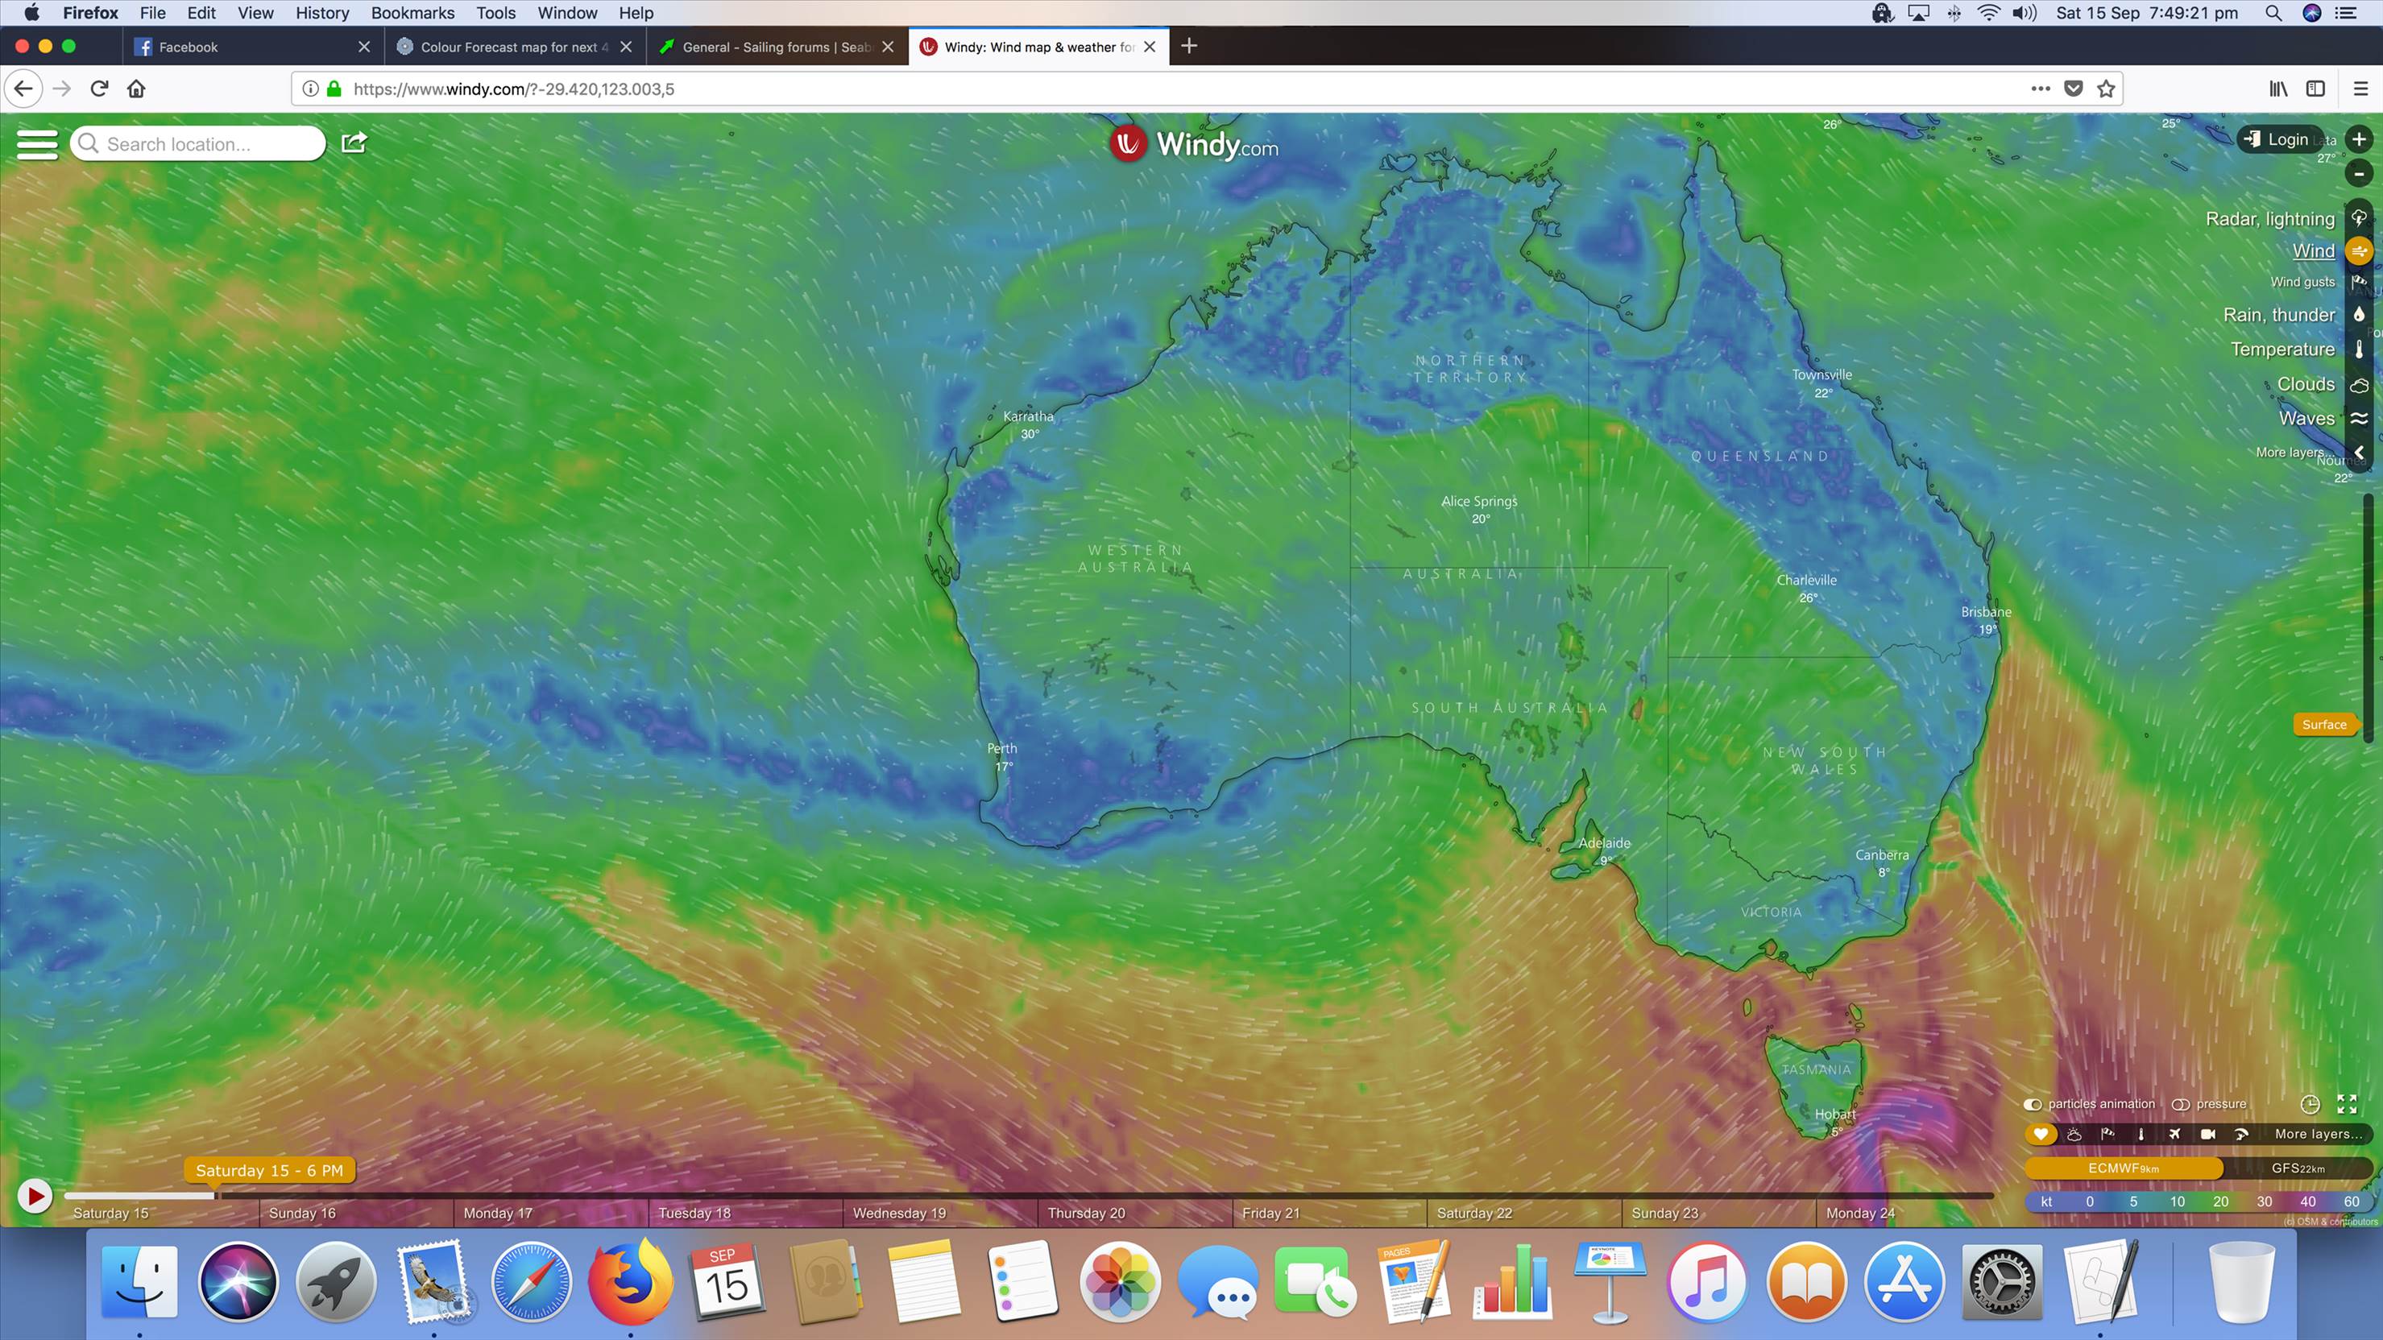The image size is (2383, 1340).
Task: Jump timeline to Wednesday 19
Action: (899, 1213)
